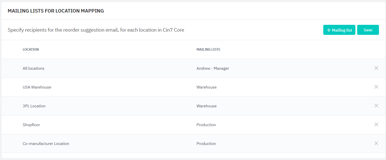Screen dimensions: 386x160
Task: Edit the Production list for Co-manufacturer Location
Action: (x=206, y=144)
